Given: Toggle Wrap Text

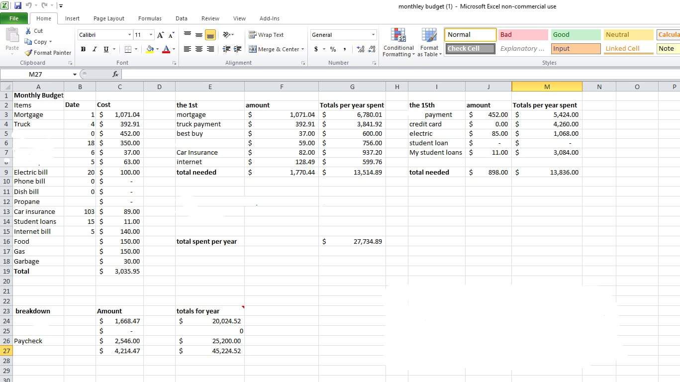Looking at the screenshot, I should coord(266,35).
